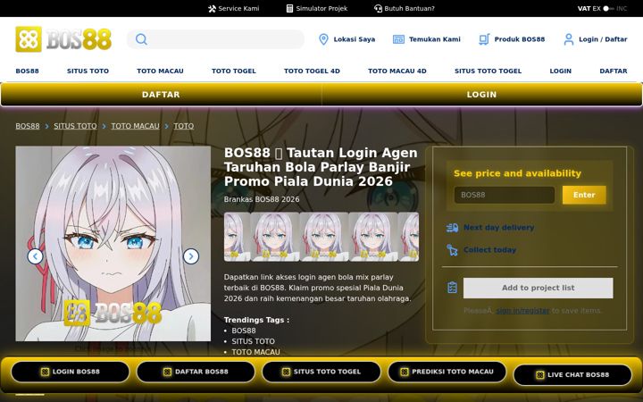The image size is (643, 402).
Task: Click the Butuh Bantuan headset icon
Action: (378, 9)
